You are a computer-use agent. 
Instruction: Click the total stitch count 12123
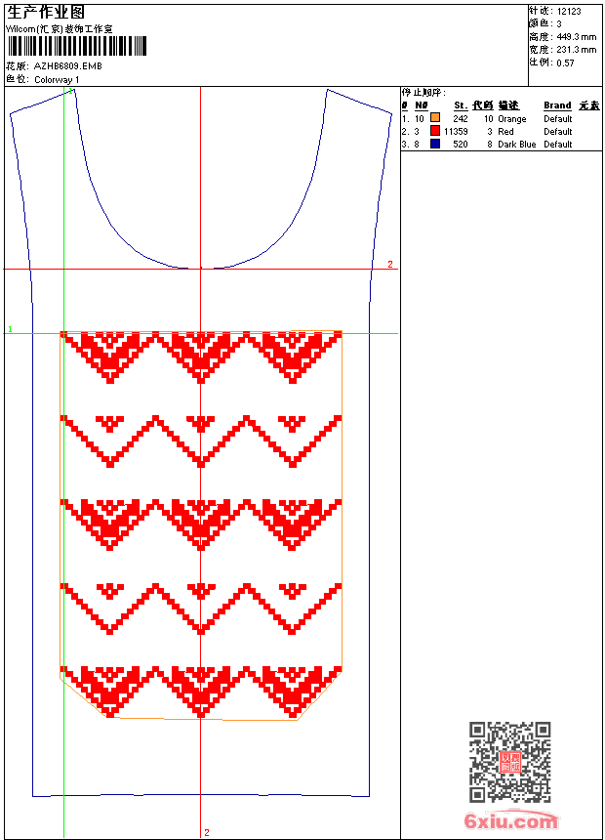coord(569,12)
